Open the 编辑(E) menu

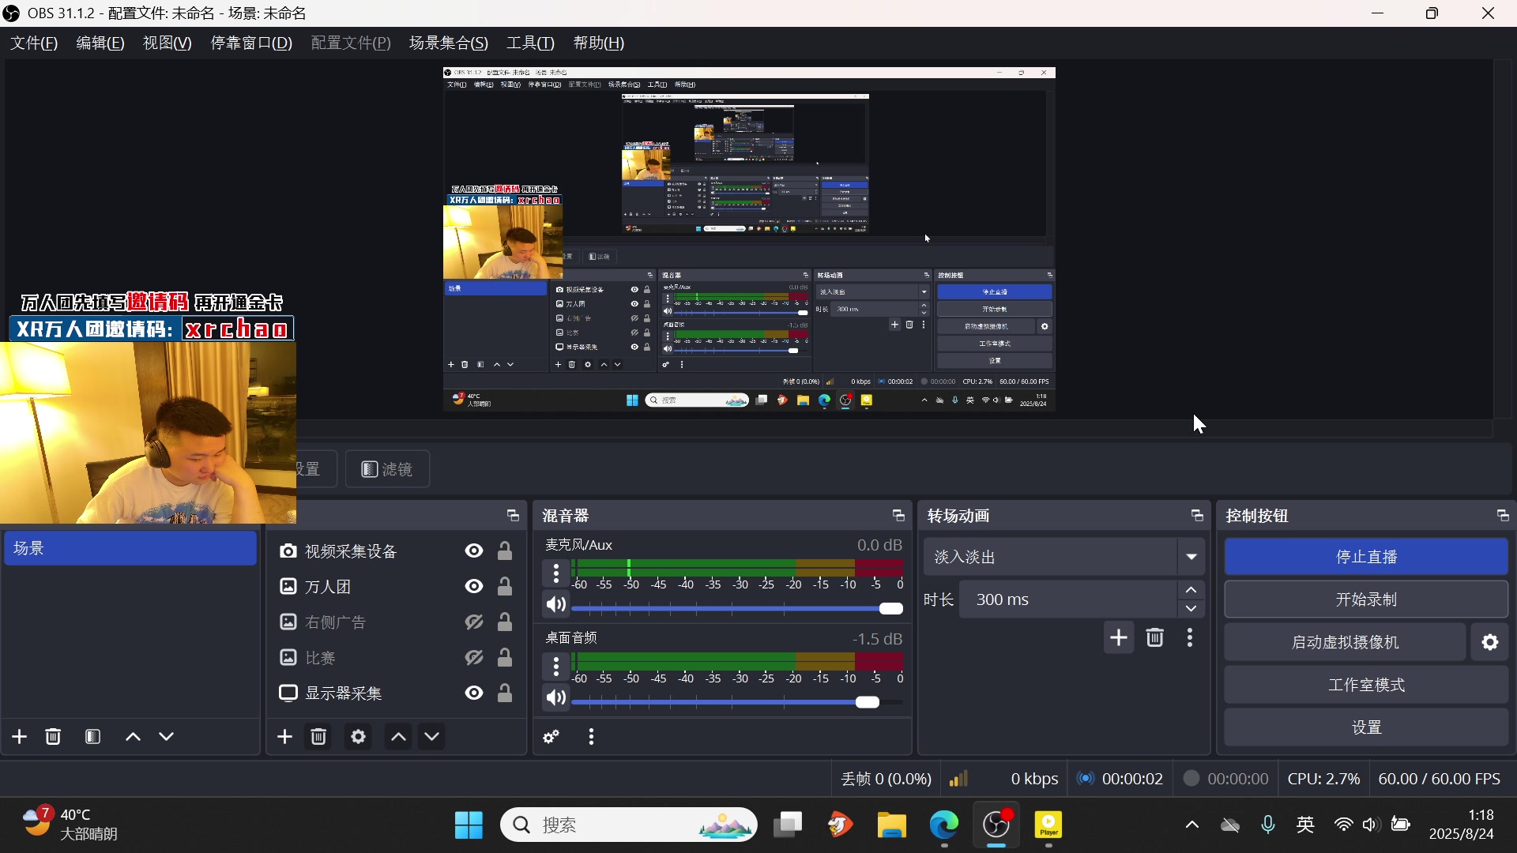[100, 43]
